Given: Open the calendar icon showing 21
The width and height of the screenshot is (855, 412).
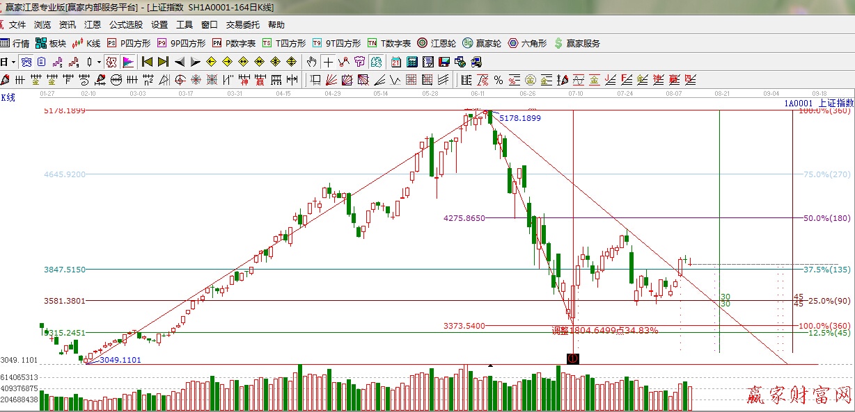Looking at the screenshot, I should click(395, 62).
